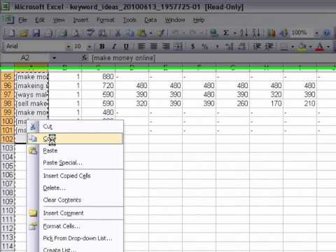Choose Insert Comment in the context menu
This screenshot has width=336, height=252.
(x=75, y=213)
